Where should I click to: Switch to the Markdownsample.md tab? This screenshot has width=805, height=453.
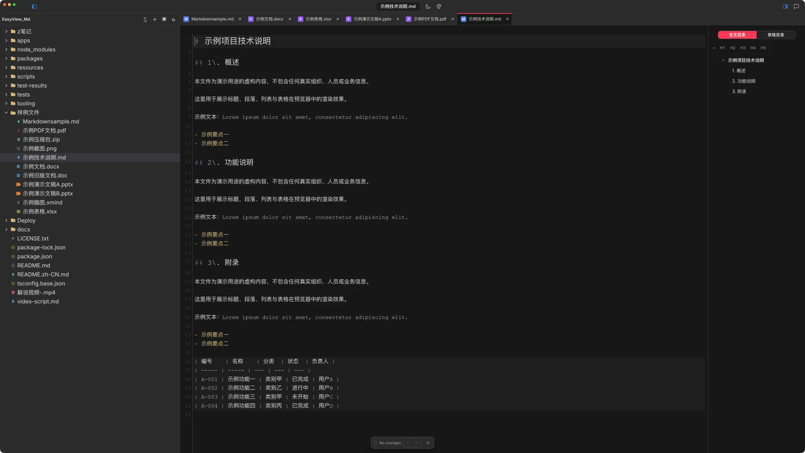pyautogui.click(x=212, y=19)
